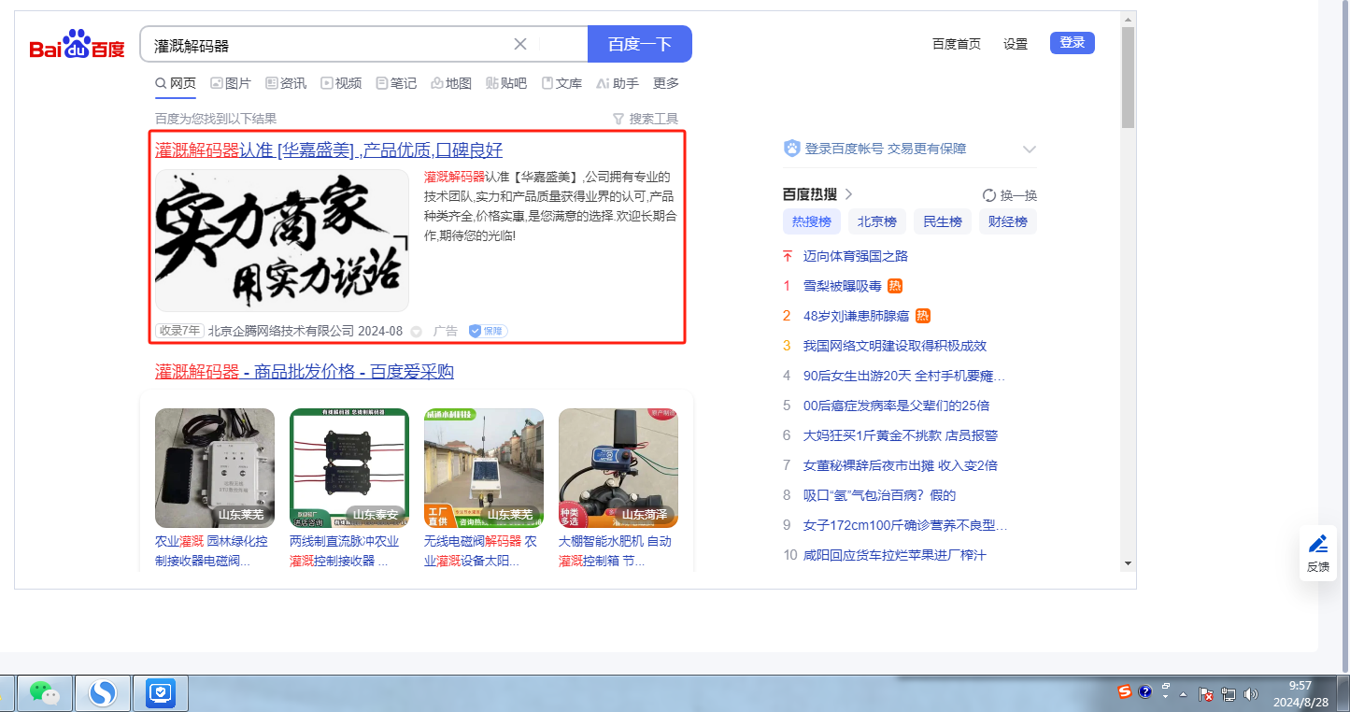The height and width of the screenshot is (712, 1350).
Task: Select the 北京榜 hot search category
Action: point(876,221)
